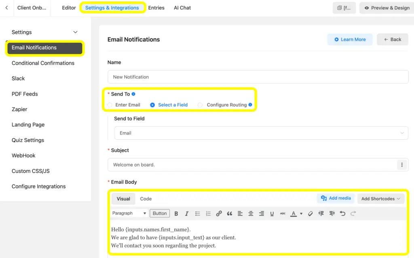Click the Configure Routing info icon
Screen dimensions: 414x258
[x=250, y=105]
